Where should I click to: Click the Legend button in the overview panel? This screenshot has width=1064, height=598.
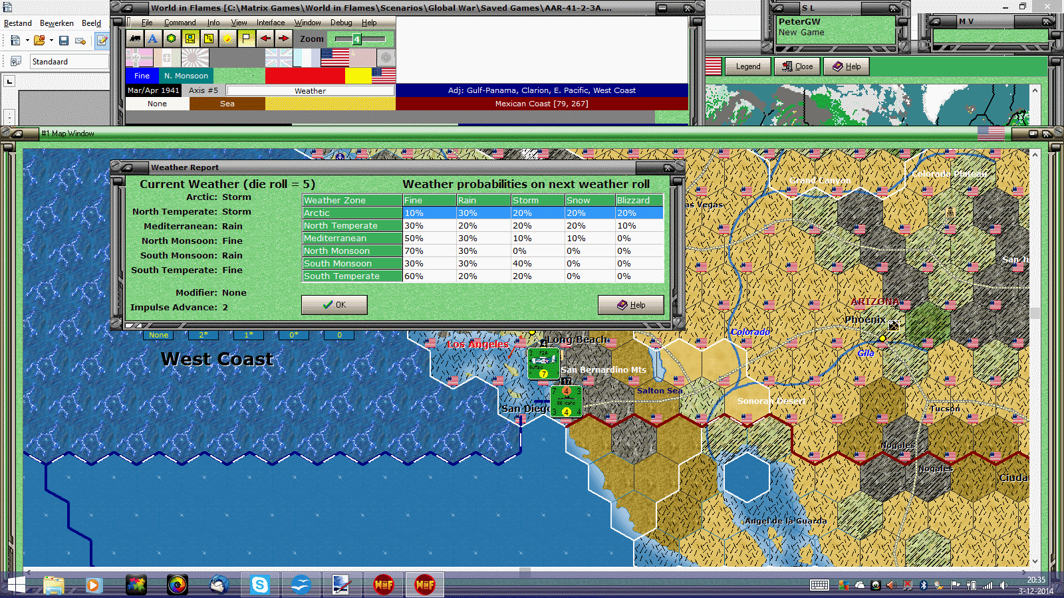coord(748,66)
